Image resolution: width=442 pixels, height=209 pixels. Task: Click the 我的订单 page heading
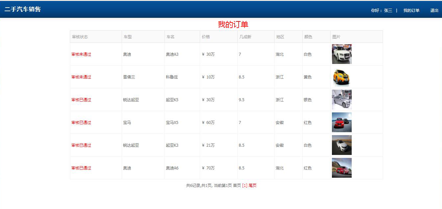(233, 24)
